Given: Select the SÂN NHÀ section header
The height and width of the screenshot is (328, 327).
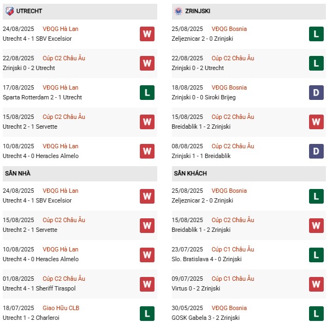Looking at the screenshot, I should click(x=80, y=174).
